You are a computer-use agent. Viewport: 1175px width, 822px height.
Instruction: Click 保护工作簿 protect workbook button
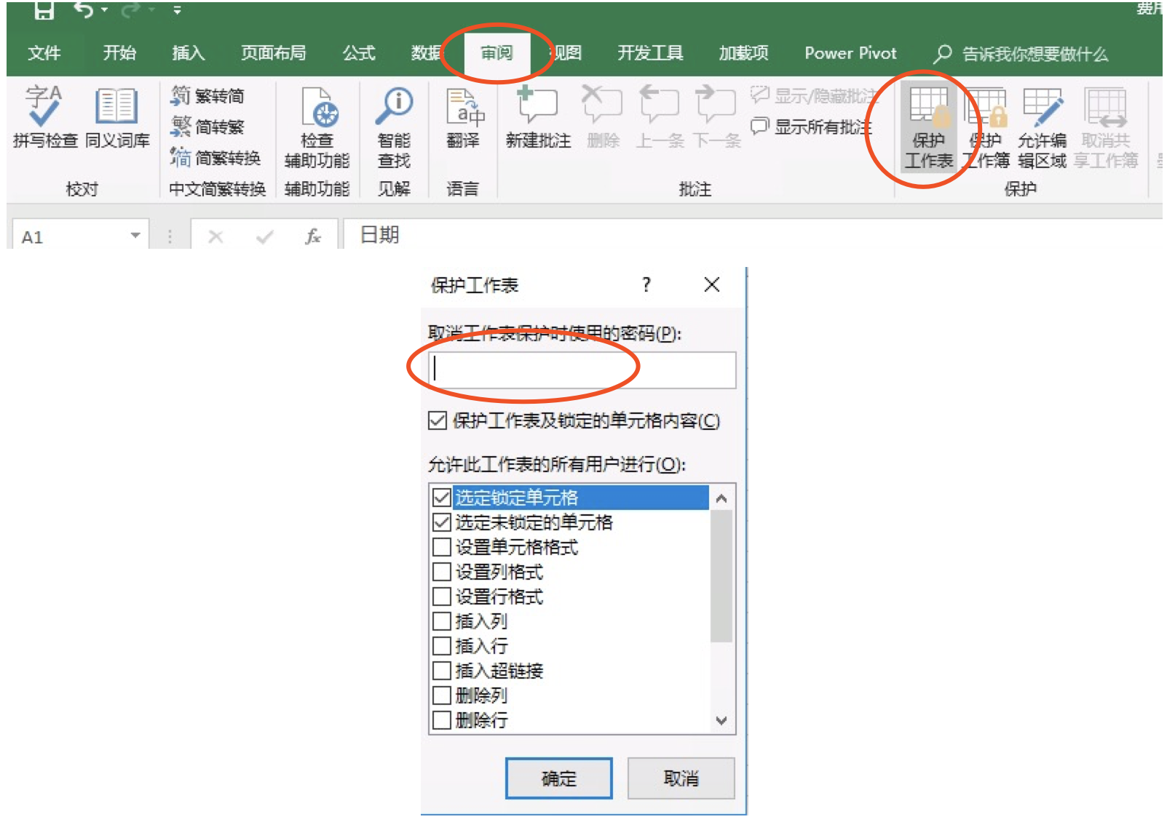pos(986,128)
